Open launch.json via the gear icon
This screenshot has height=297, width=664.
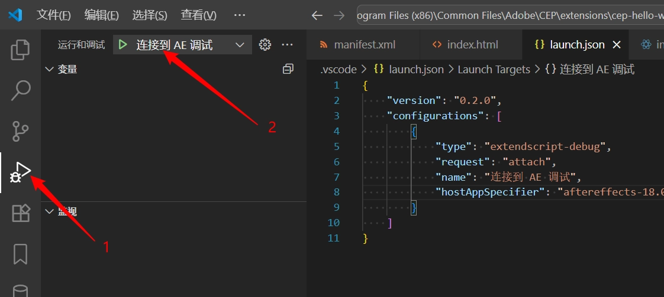pos(265,45)
